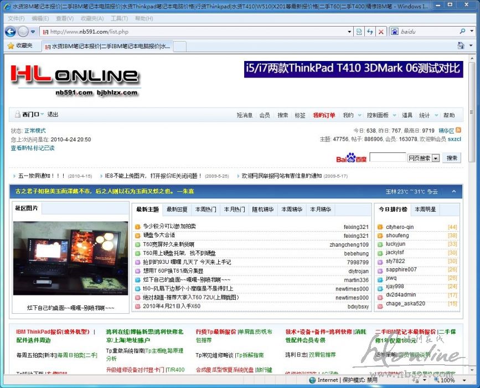The height and width of the screenshot is (388, 480).
Task: Click the search magnifier icon in baidu box
Action: pos(463,32)
